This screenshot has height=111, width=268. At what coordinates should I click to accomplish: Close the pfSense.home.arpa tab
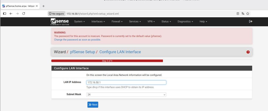37,6
